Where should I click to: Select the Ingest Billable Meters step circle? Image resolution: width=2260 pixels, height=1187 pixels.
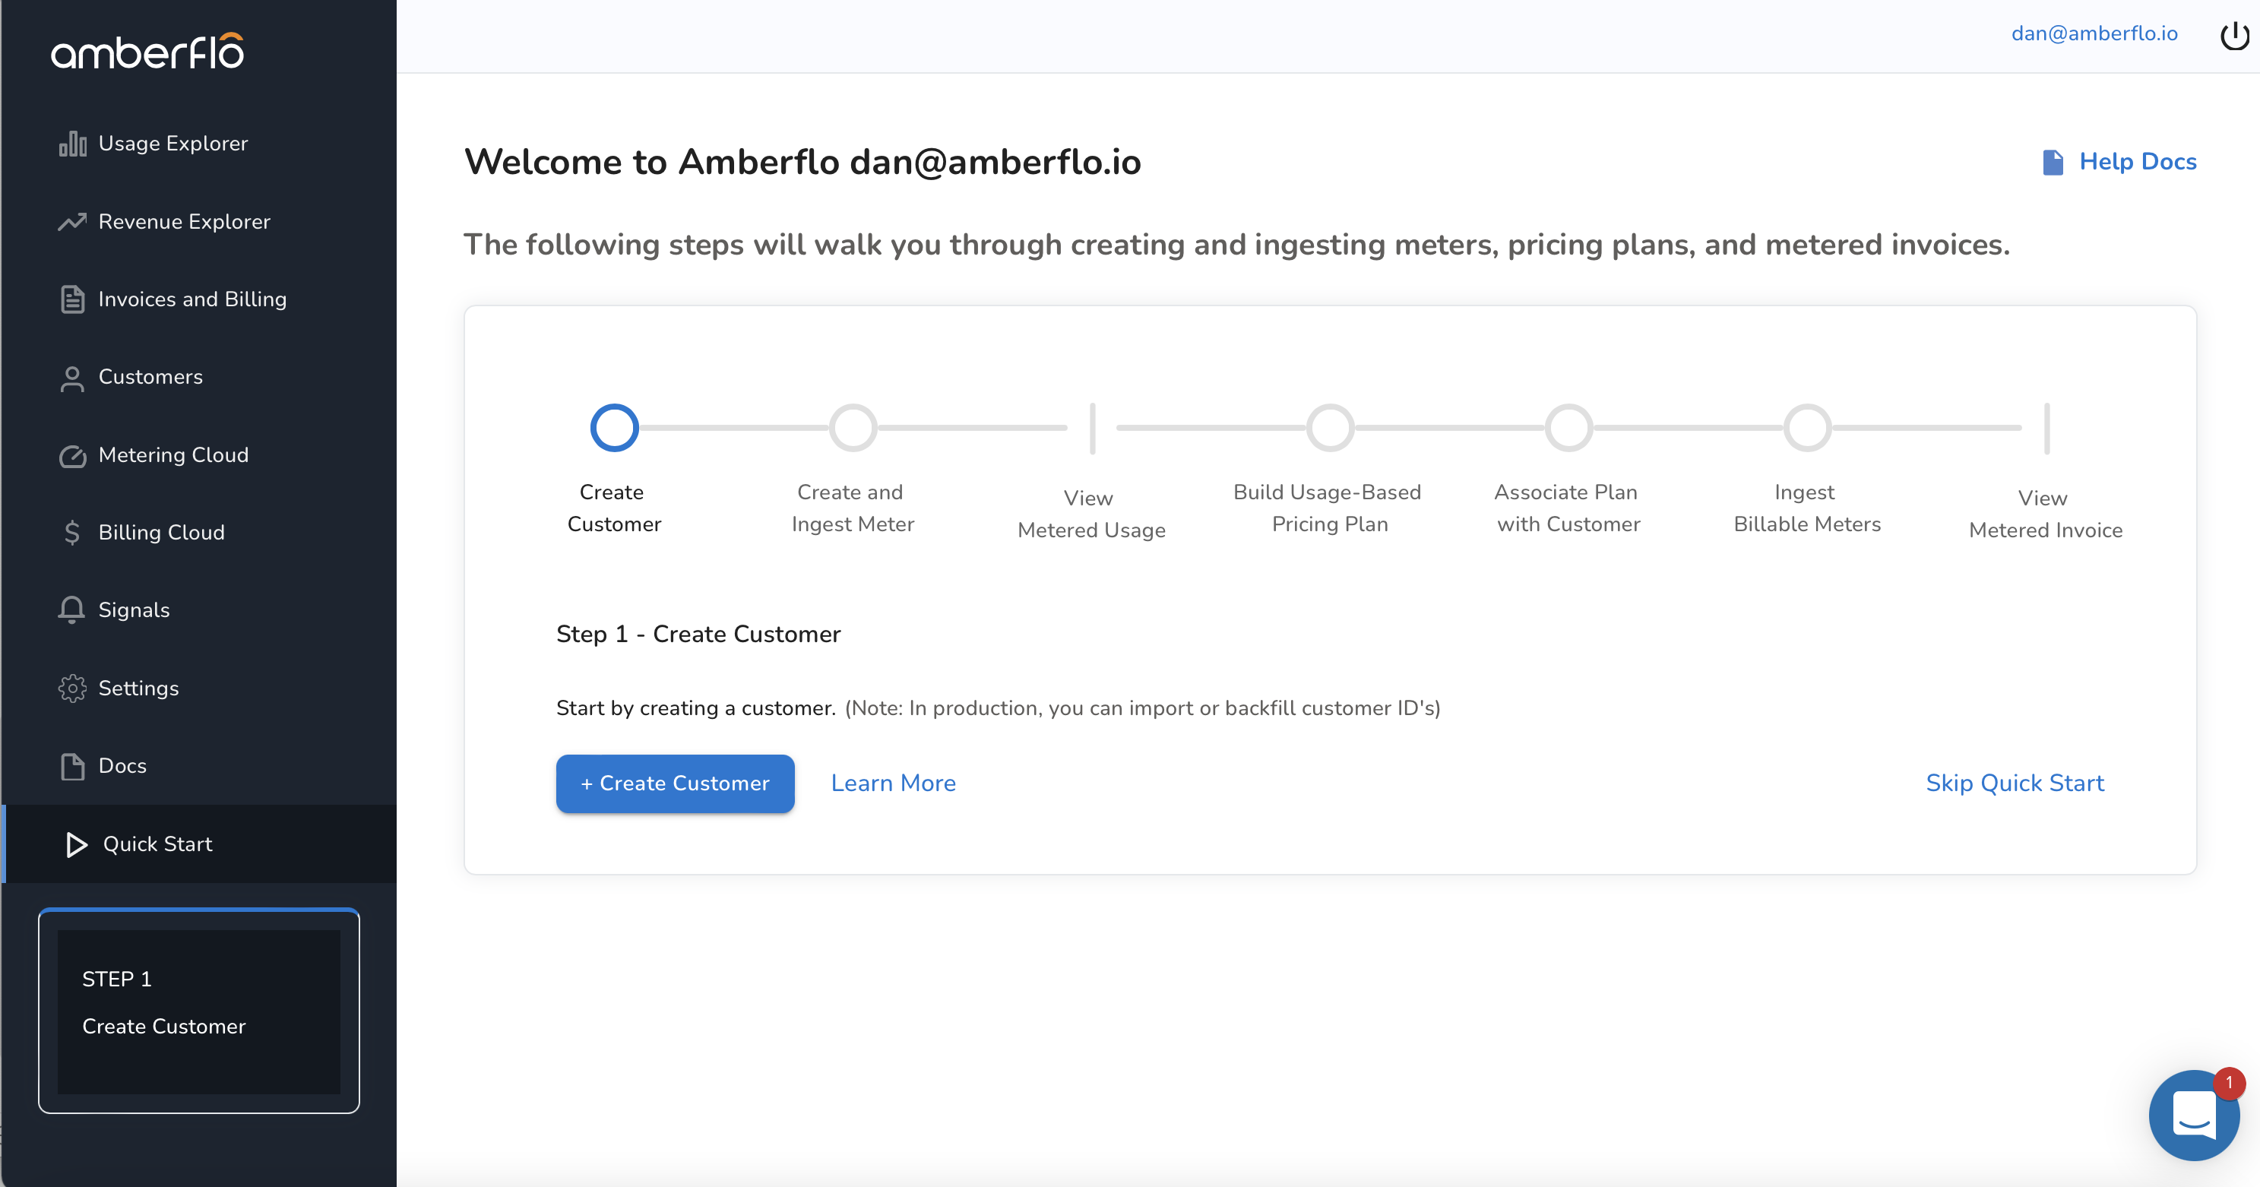click(1807, 428)
